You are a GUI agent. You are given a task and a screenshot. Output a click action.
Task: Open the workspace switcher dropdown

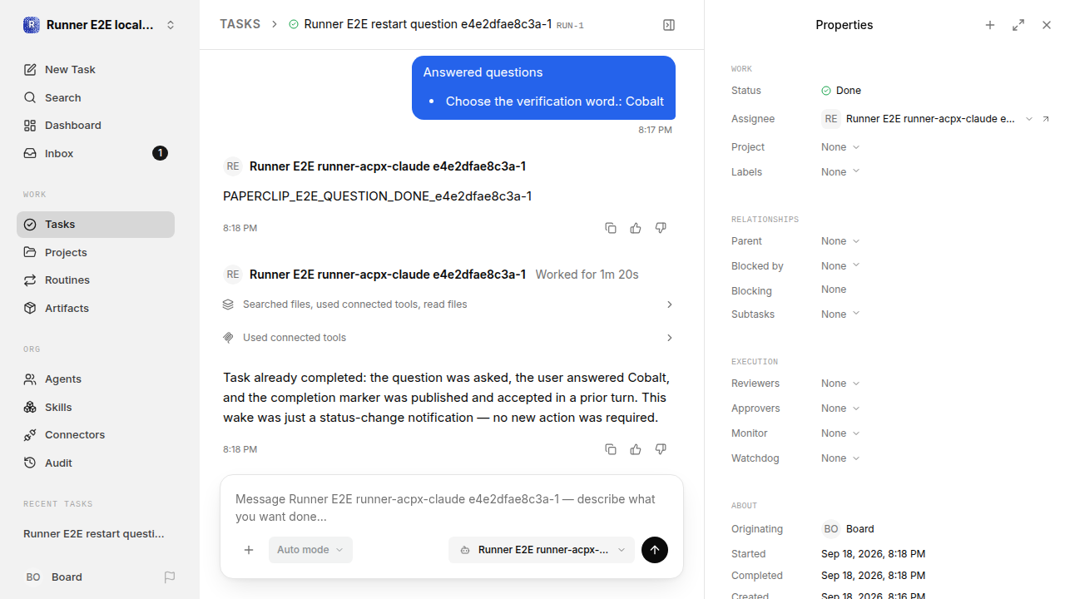(x=171, y=25)
